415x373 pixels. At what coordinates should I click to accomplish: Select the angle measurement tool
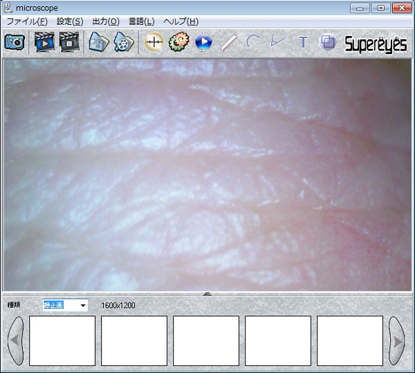click(x=277, y=43)
